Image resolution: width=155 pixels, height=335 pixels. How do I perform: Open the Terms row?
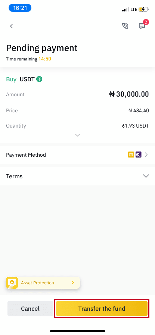pos(77,176)
